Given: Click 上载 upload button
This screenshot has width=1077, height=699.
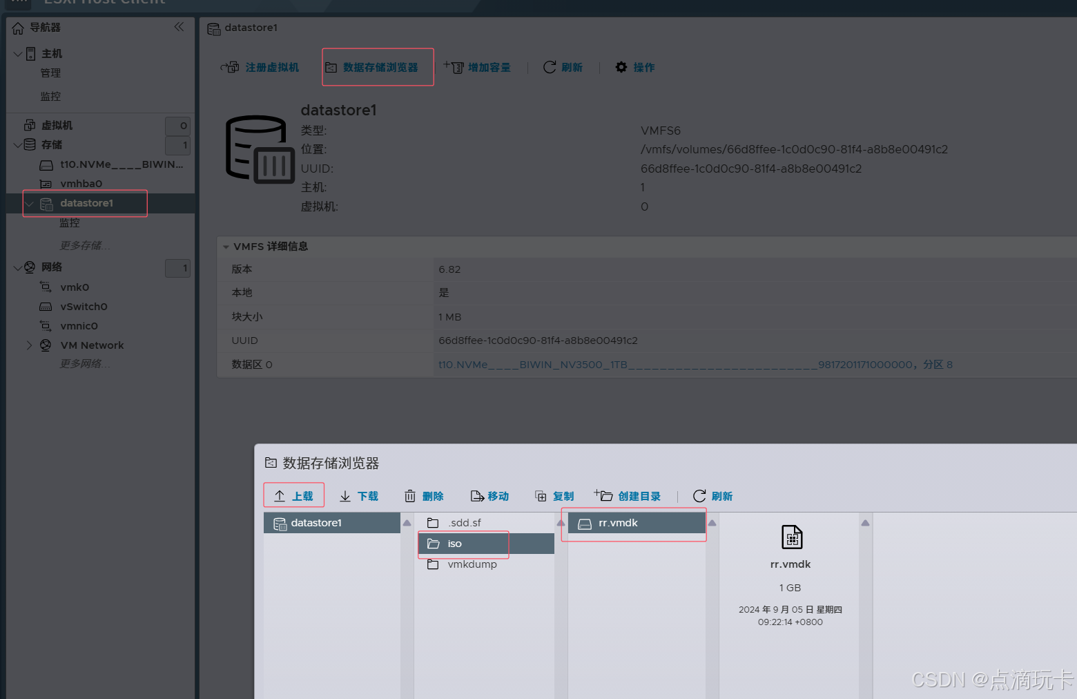Looking at the screenshot, I should [293, 496].
